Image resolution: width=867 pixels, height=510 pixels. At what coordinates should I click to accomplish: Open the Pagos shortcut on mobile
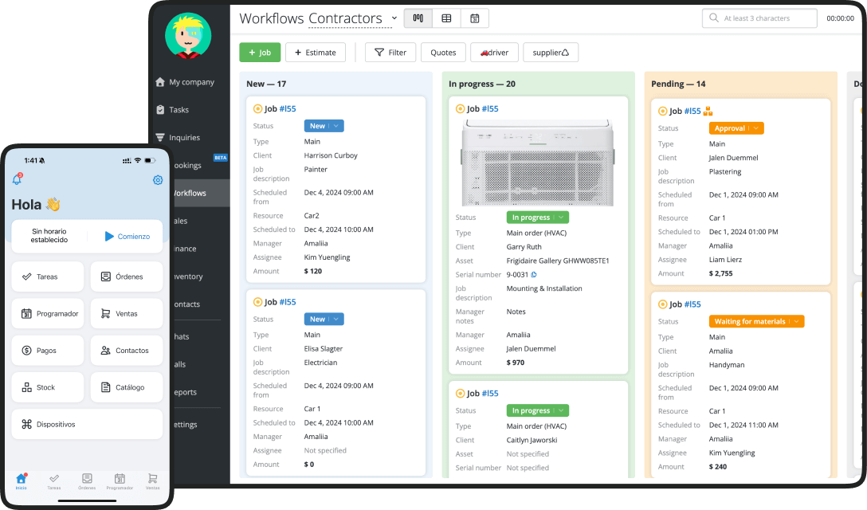[47, 350]
